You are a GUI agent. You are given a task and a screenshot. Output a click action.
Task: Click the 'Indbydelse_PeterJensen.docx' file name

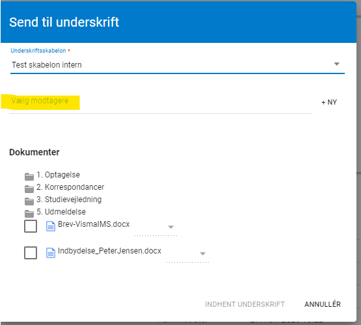coord(109,251)
